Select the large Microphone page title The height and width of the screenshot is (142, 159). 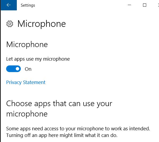pos(42,24)
